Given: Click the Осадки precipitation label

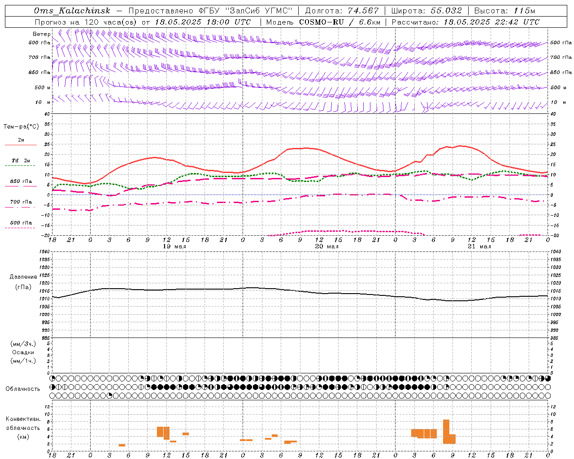Looking at the screenshot, I should pos(23,352).
